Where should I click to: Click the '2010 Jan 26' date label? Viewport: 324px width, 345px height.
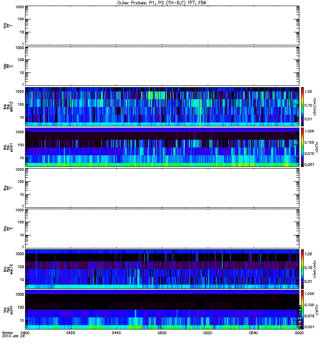13,336
